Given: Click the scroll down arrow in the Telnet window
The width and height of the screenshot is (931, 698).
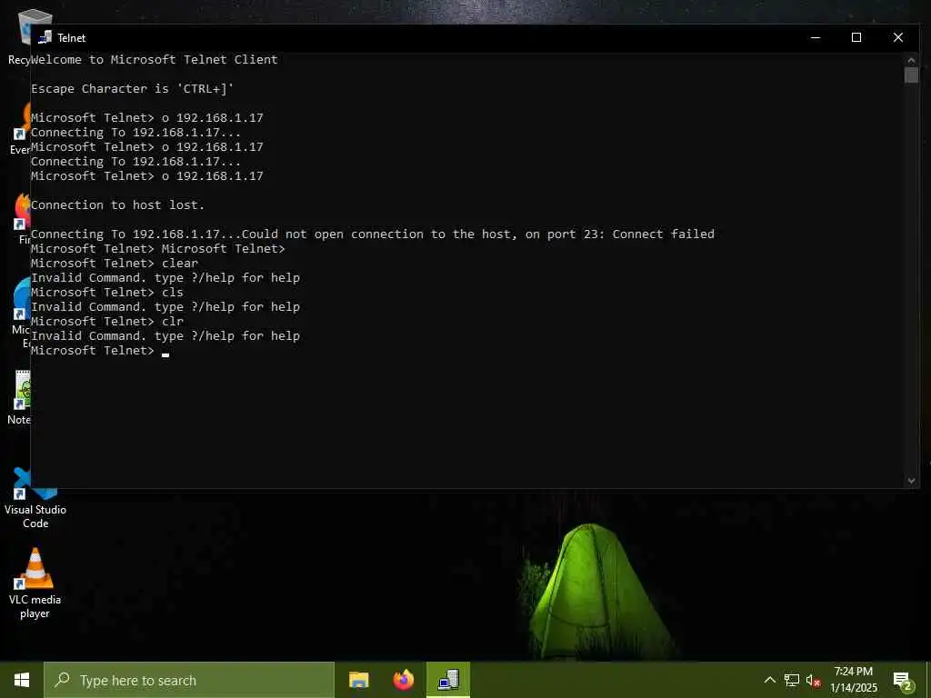Looking at the screenshot, I should pos(911,481).
